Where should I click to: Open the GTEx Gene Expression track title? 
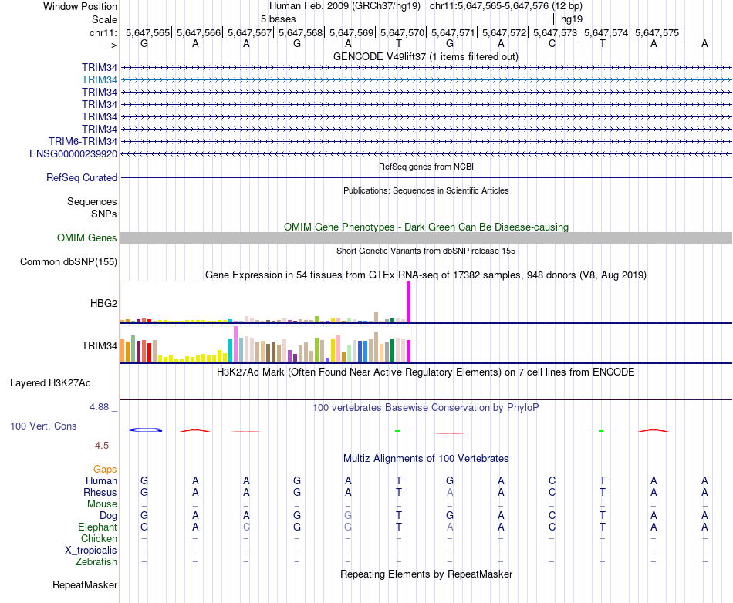[x=426, y=275]
